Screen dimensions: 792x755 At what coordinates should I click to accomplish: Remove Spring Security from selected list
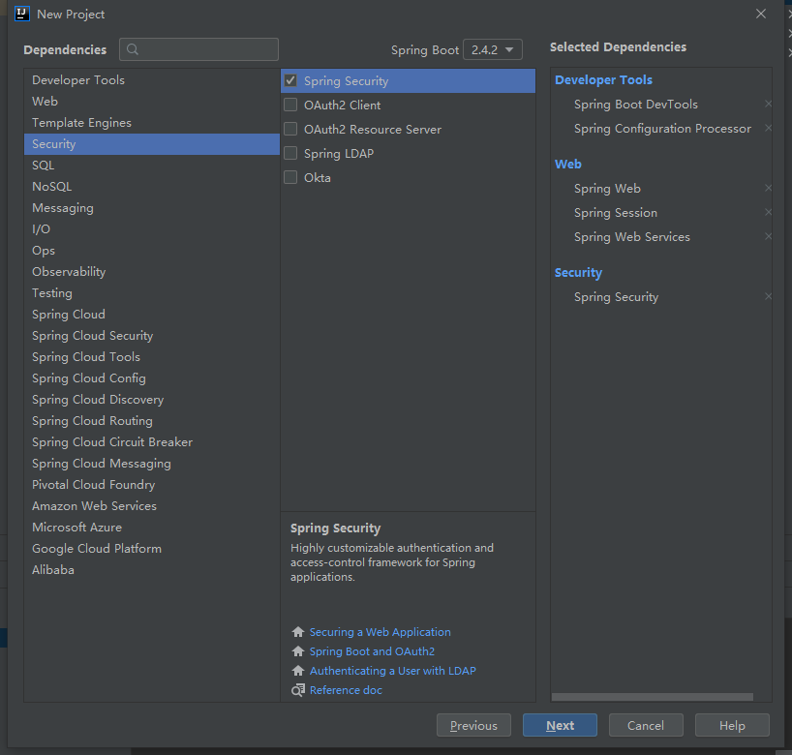pyautogui.click(x=768, y=297)
